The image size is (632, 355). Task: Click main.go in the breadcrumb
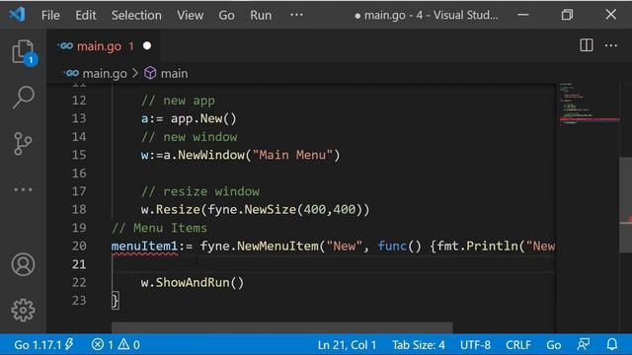coord(105,74)
